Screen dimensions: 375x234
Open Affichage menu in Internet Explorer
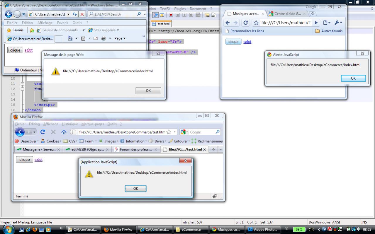point(45,23)
